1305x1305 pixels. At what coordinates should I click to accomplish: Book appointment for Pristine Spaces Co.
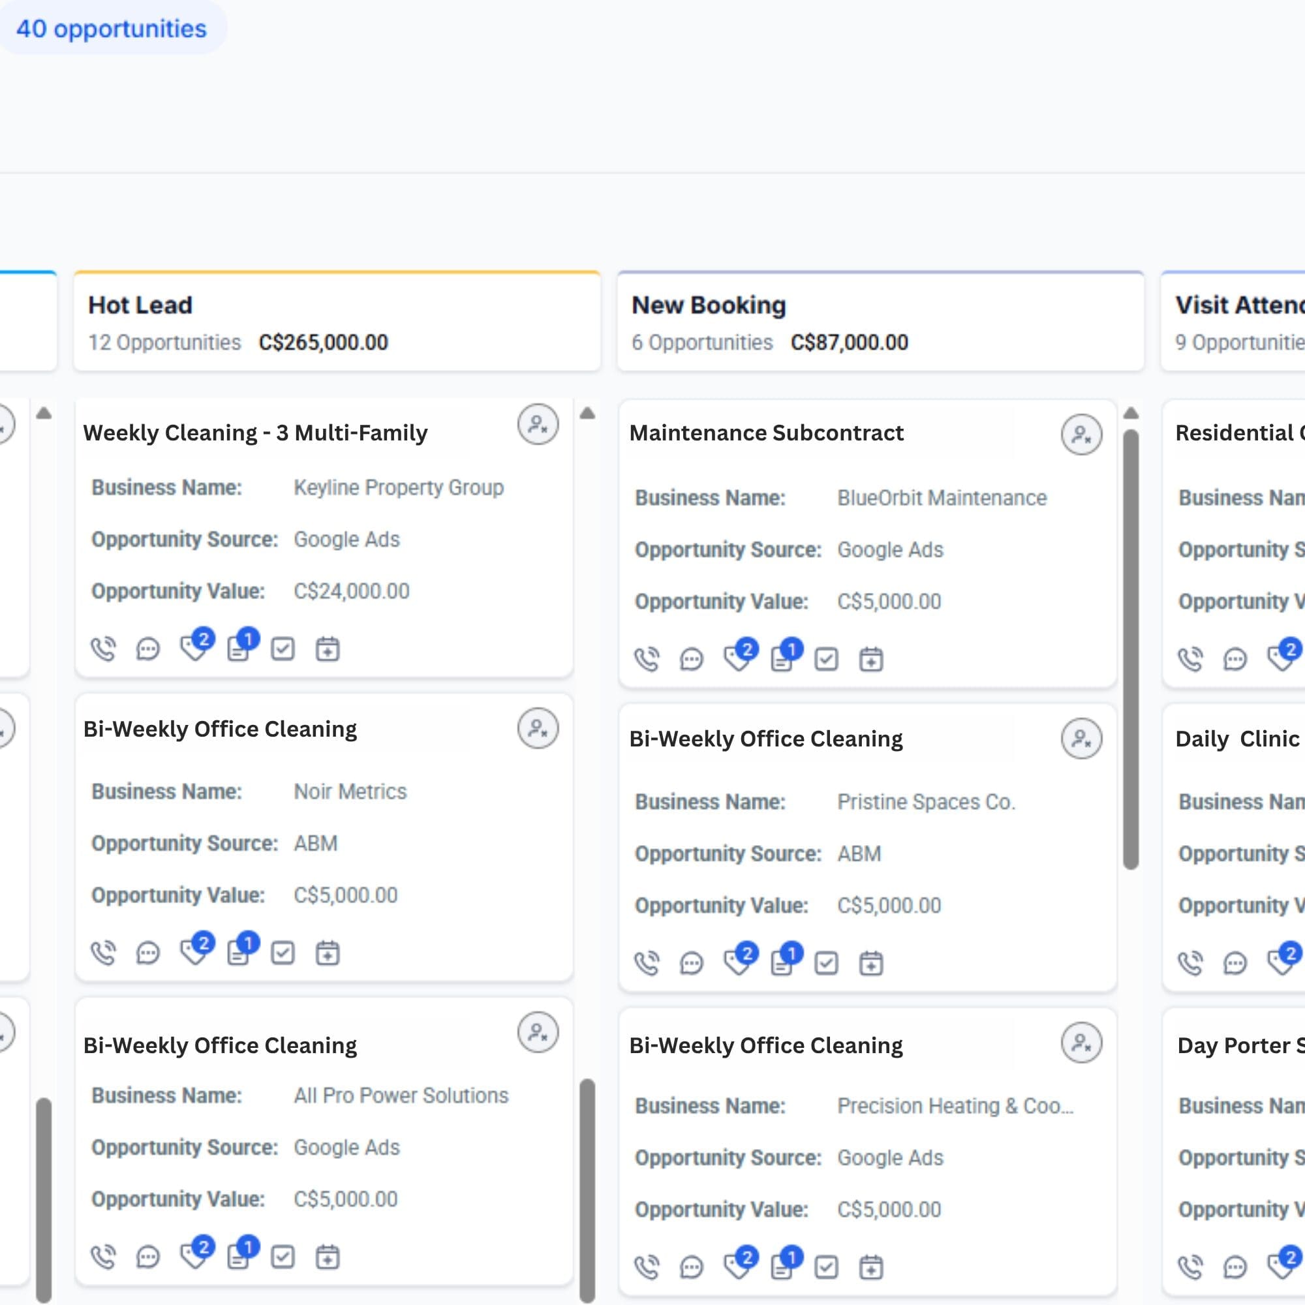tap(871, 963)
